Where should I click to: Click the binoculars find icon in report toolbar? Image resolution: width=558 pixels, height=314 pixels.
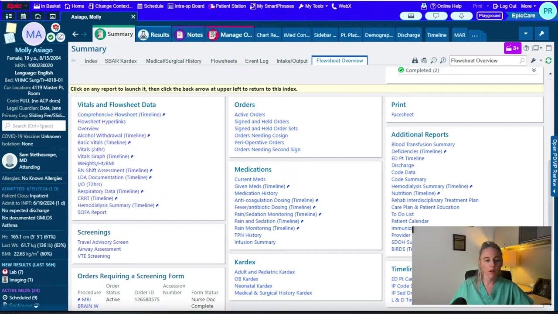tap(415, 61)
